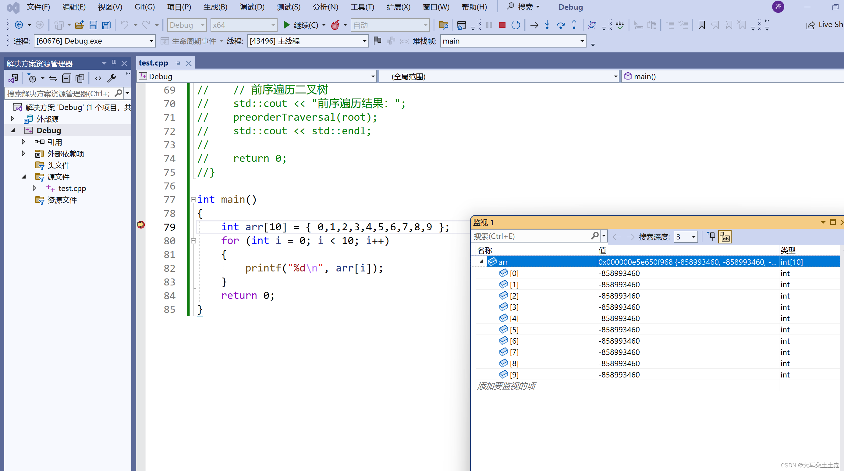Image resolution: width=844 pixels, height=471 pixels.
Task: Open the 文件(F) menu
Action: [x=38, y=7]
